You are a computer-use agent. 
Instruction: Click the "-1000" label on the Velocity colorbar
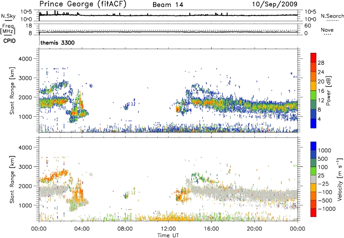point(327,209)
